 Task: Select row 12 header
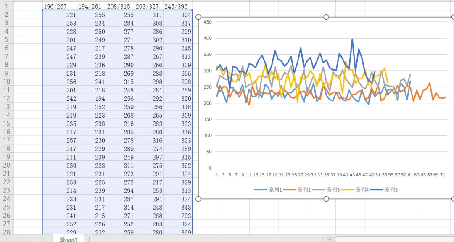[x=7, y=98]
